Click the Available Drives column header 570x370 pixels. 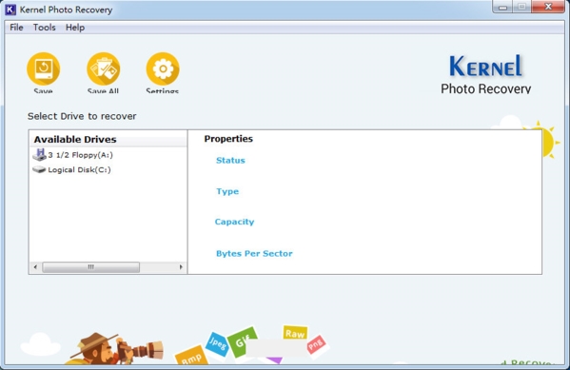pyautogui.click(x=108, y=139)
